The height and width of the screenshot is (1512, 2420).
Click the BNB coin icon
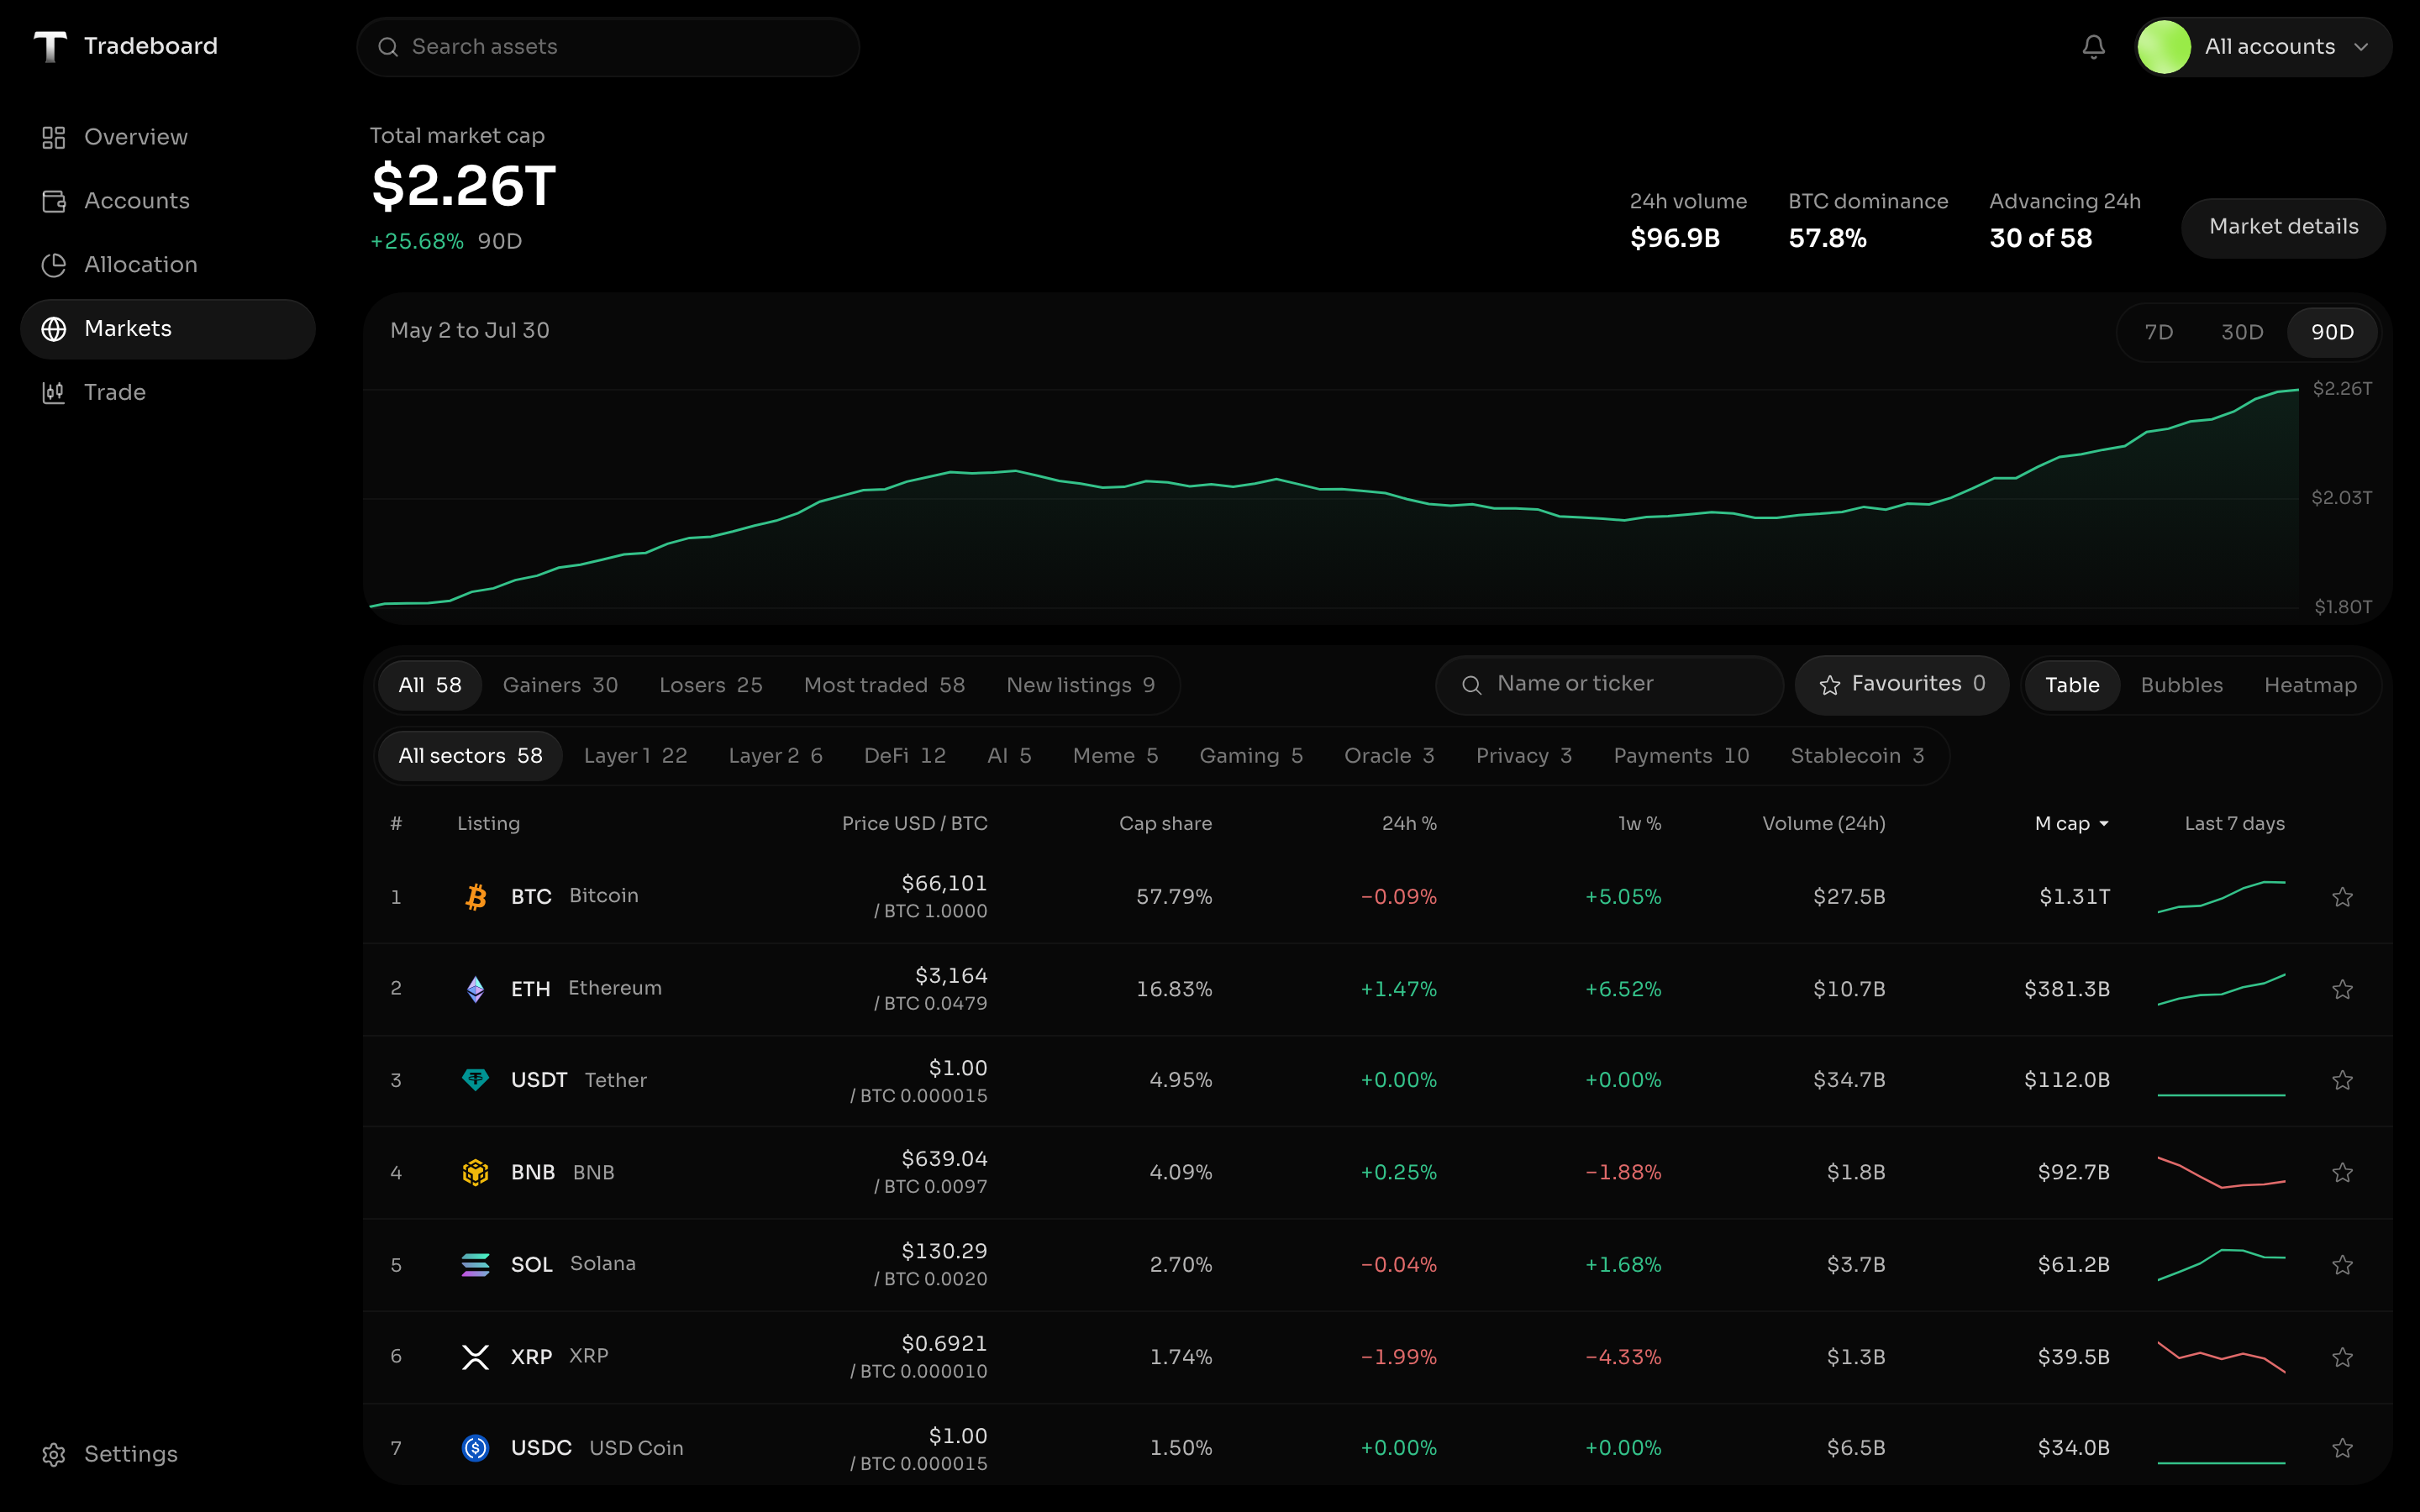click(x=476, y=1172)
